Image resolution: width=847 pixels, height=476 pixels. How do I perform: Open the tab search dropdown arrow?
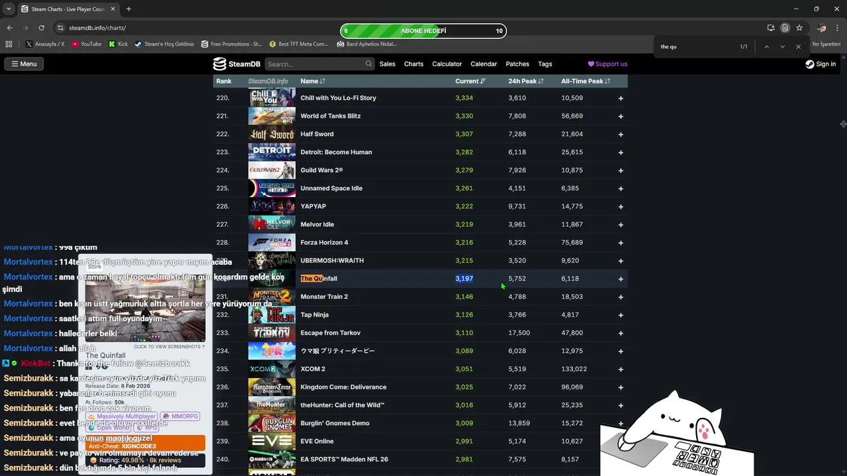[x=8, y=9]
